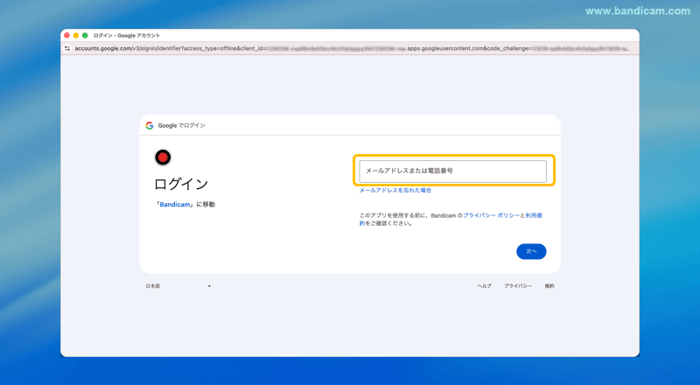
Task: Click the Bandicam red record logo
Action: click(163, 157)
